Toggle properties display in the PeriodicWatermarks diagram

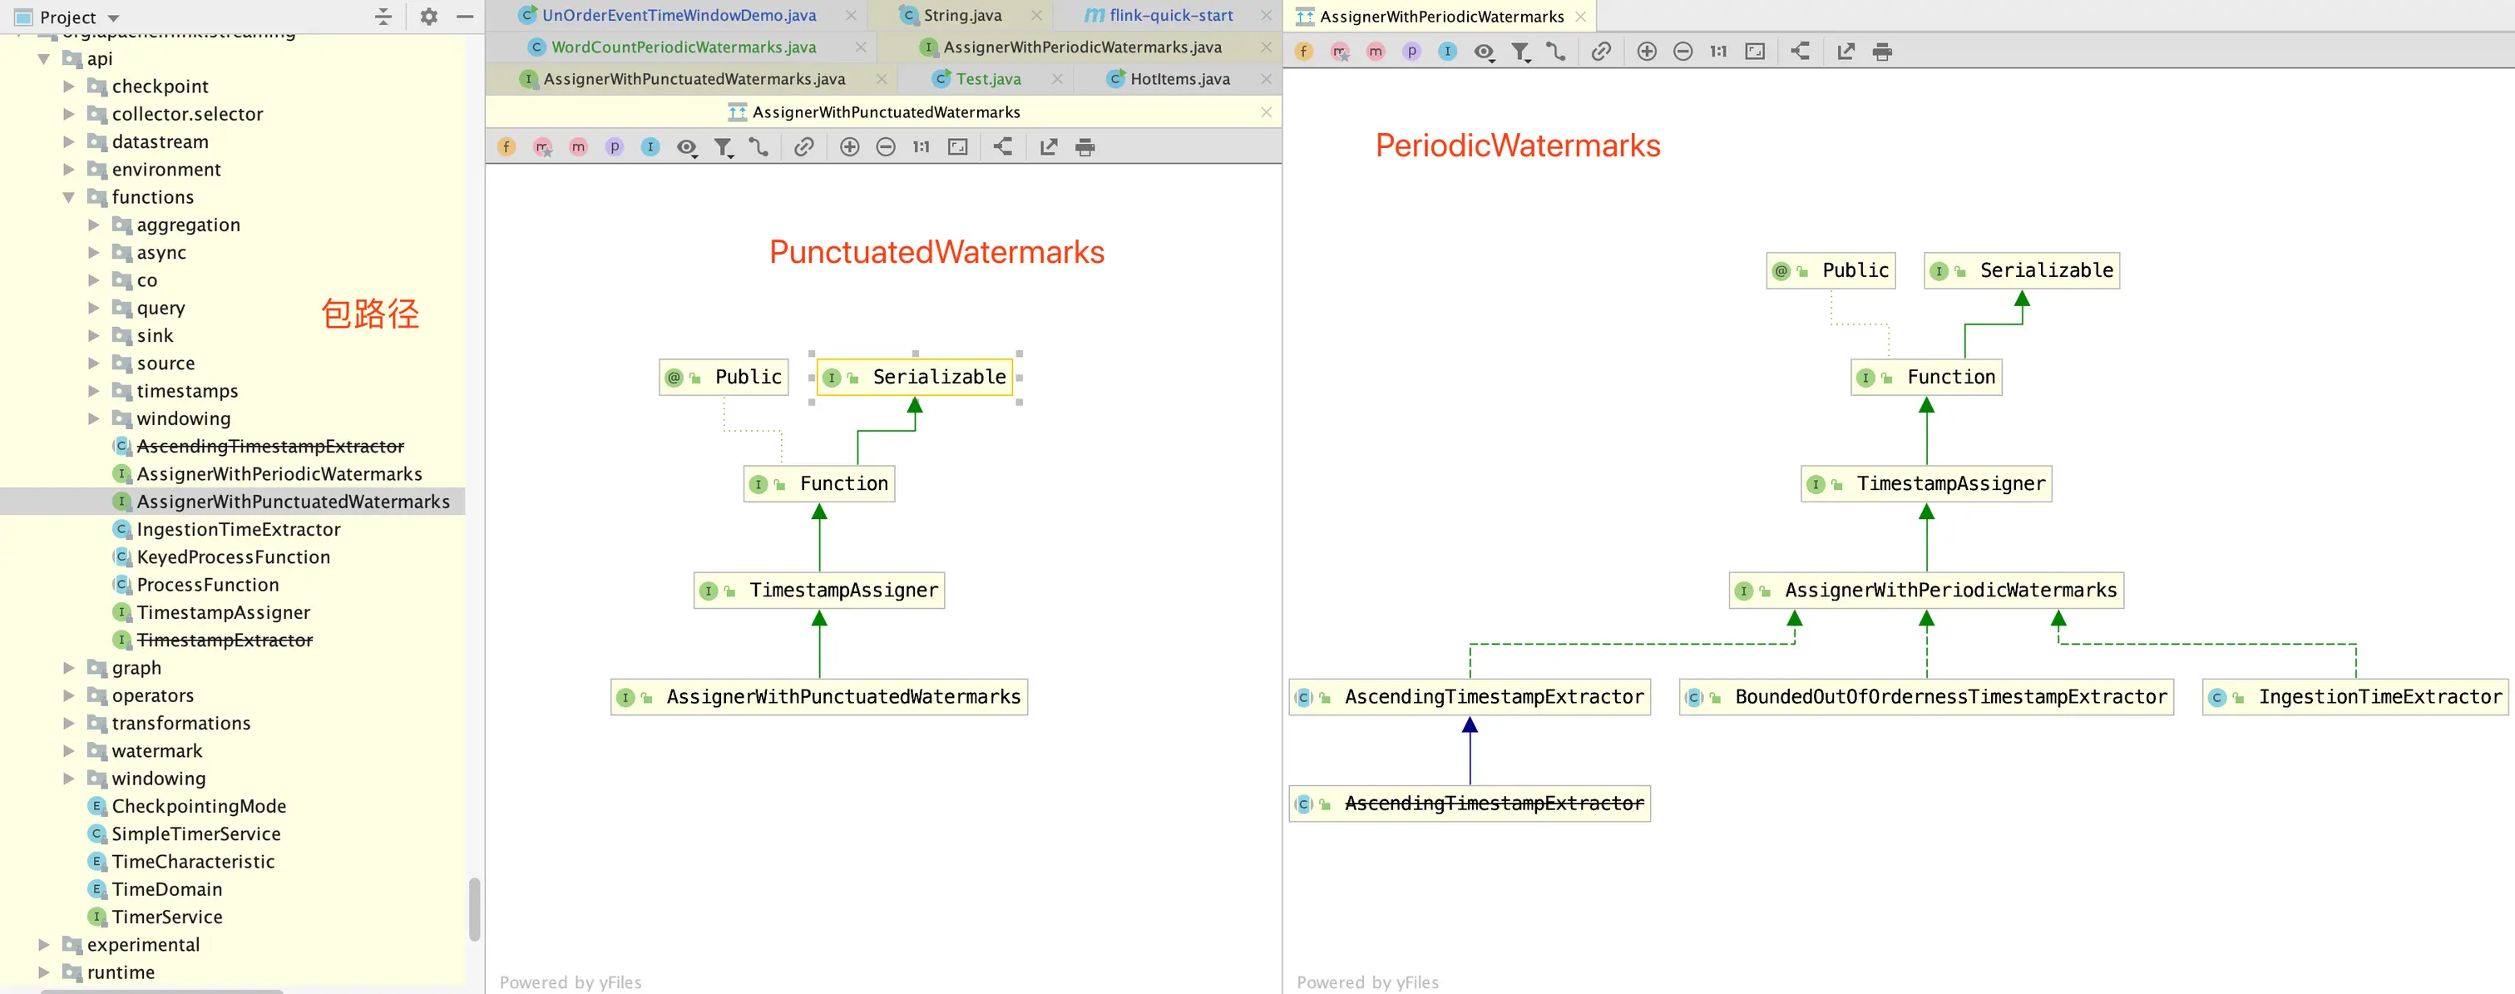point(1411,52)
